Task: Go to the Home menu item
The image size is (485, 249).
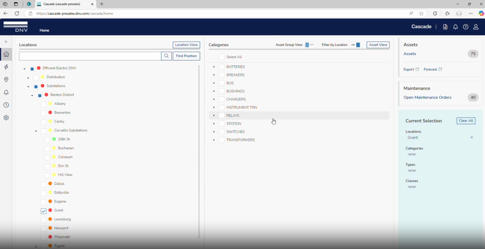Action: pyautogui.click(x=44, y=30)
